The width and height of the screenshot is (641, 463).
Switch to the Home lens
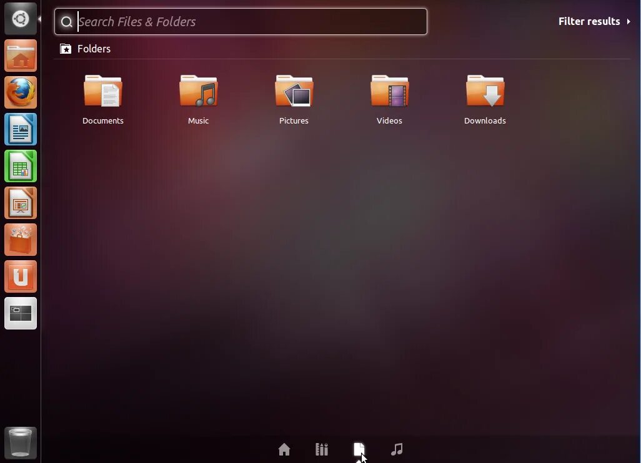point(284,449)
